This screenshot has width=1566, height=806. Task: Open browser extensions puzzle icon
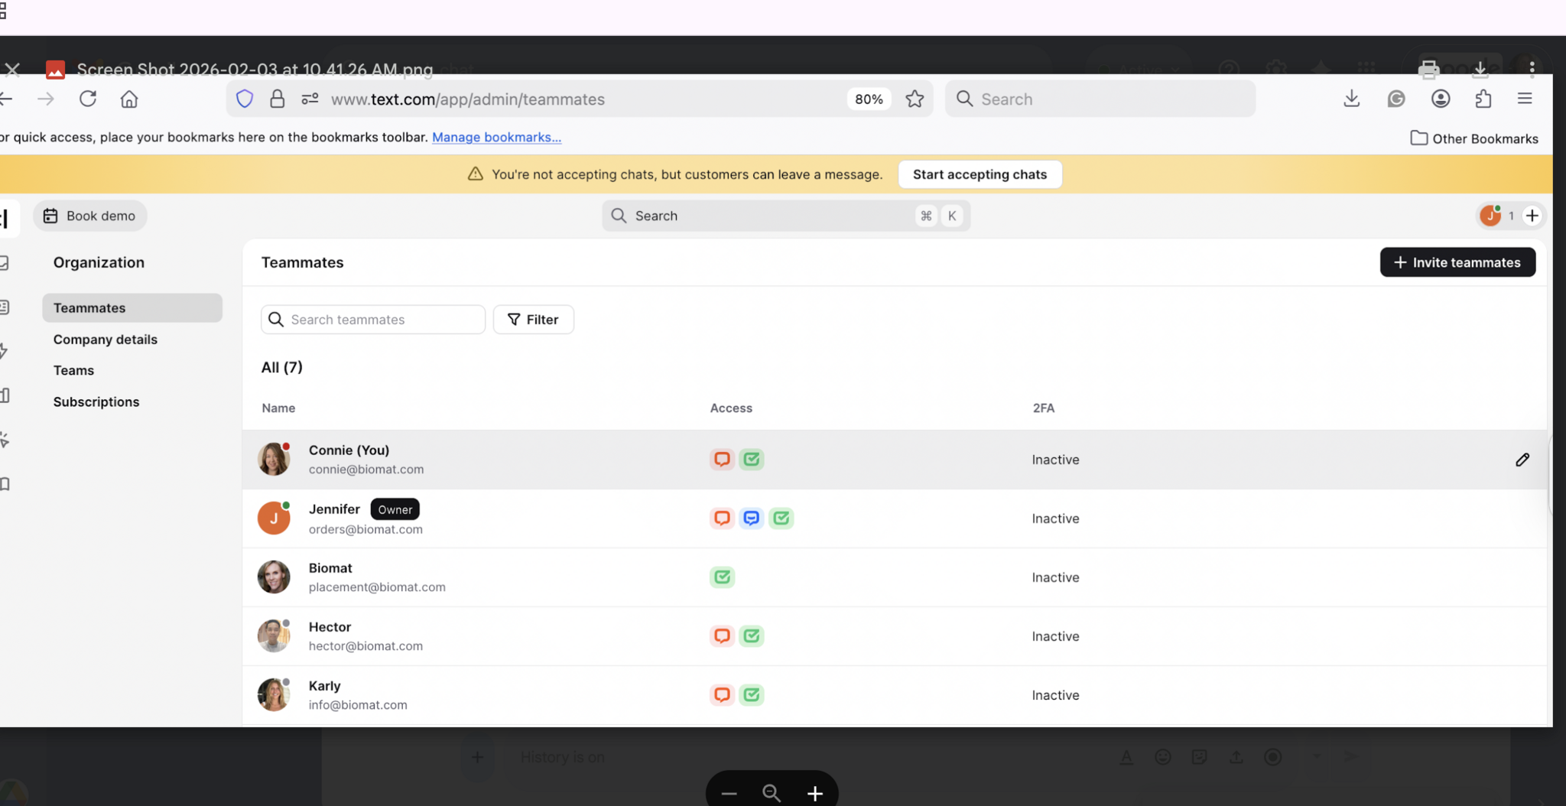tap(1483, 99)
